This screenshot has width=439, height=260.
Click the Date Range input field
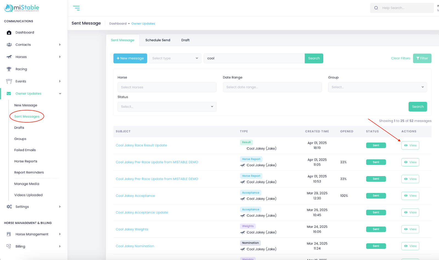coord(272,87)
